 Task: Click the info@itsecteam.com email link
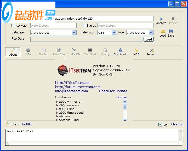click(x=71, y=91)
